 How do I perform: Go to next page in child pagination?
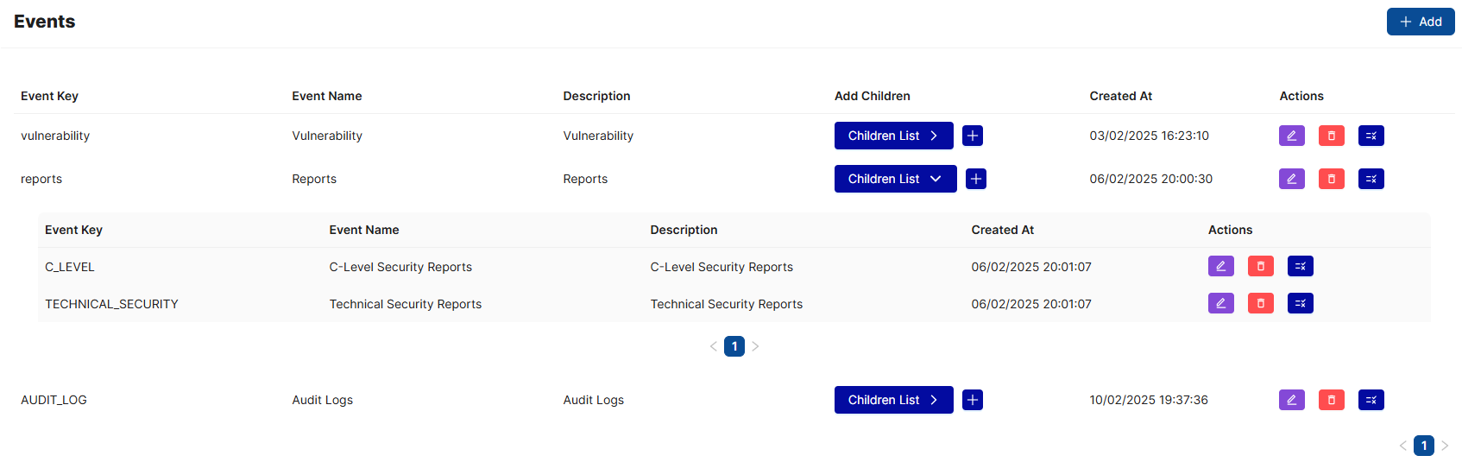click(x=755, y=346)
